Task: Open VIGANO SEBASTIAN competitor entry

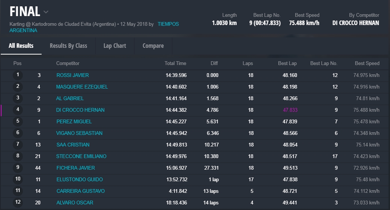Action: 79,133
